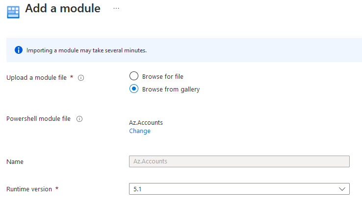Show info tooltip for Powershell module file

(79, 119)
